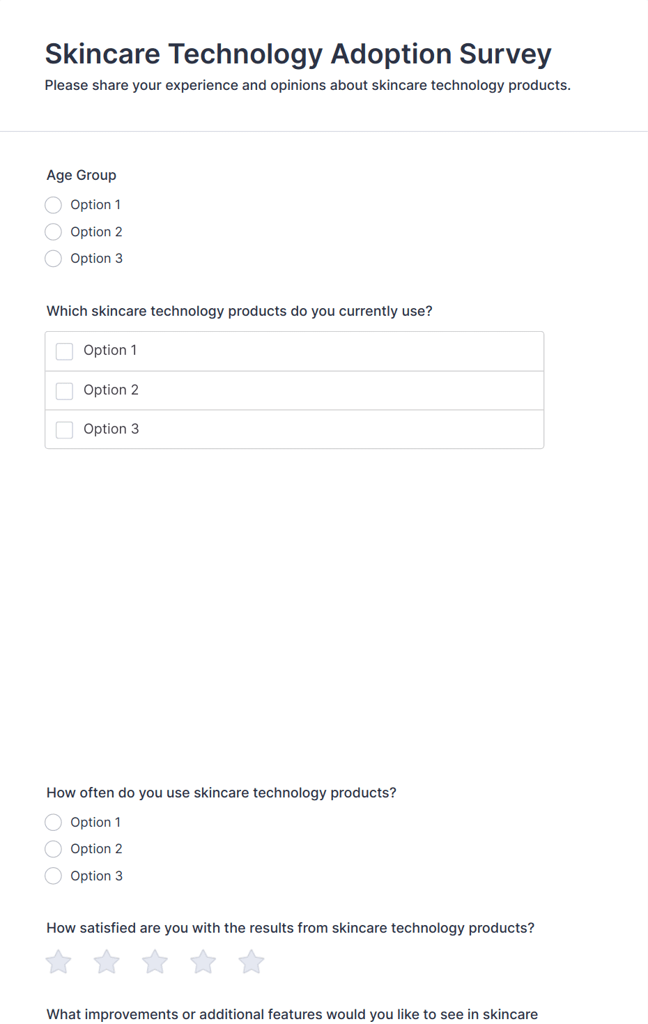
Task: Select Option 2 under Age Group
Action: [x=54, y=231]
